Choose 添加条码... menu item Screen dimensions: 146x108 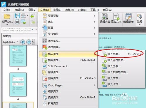click(68, 41)
